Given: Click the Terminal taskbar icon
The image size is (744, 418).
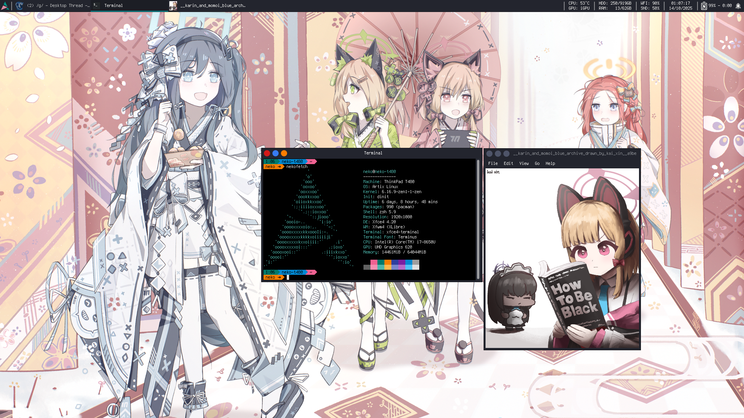Looking at the screenshot, I should point(96,5).
